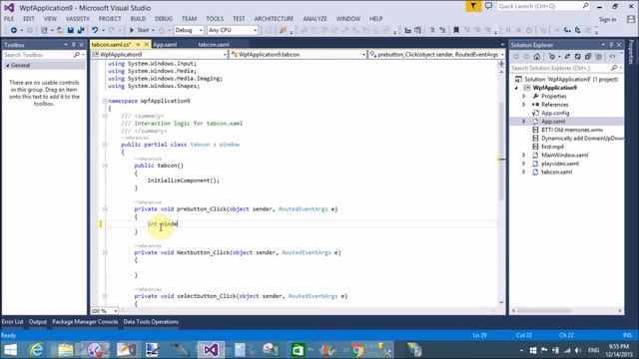The image size is (639, 359).
Task: Click the Navigate Backward toolbar icon
Action: click(13, 30)
